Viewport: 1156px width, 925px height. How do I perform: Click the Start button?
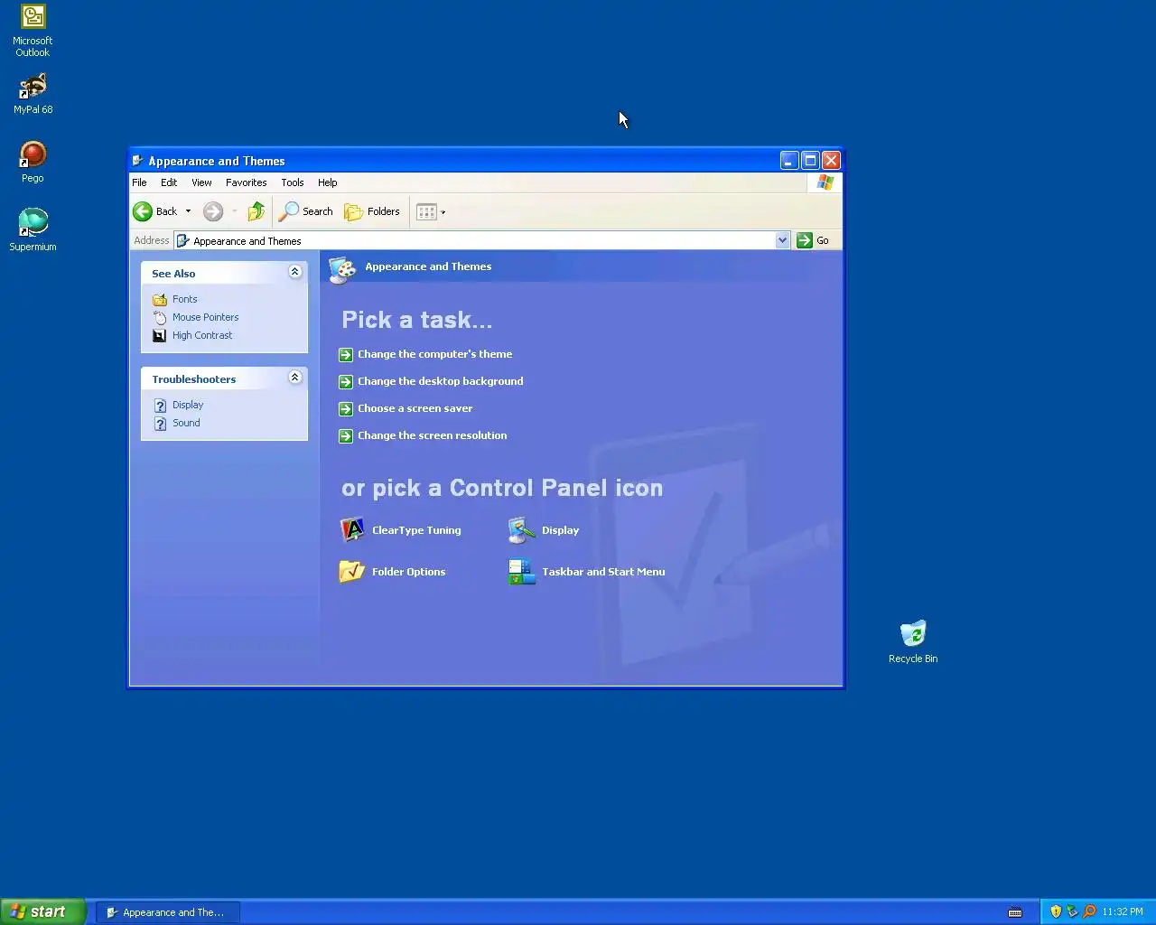42,911
